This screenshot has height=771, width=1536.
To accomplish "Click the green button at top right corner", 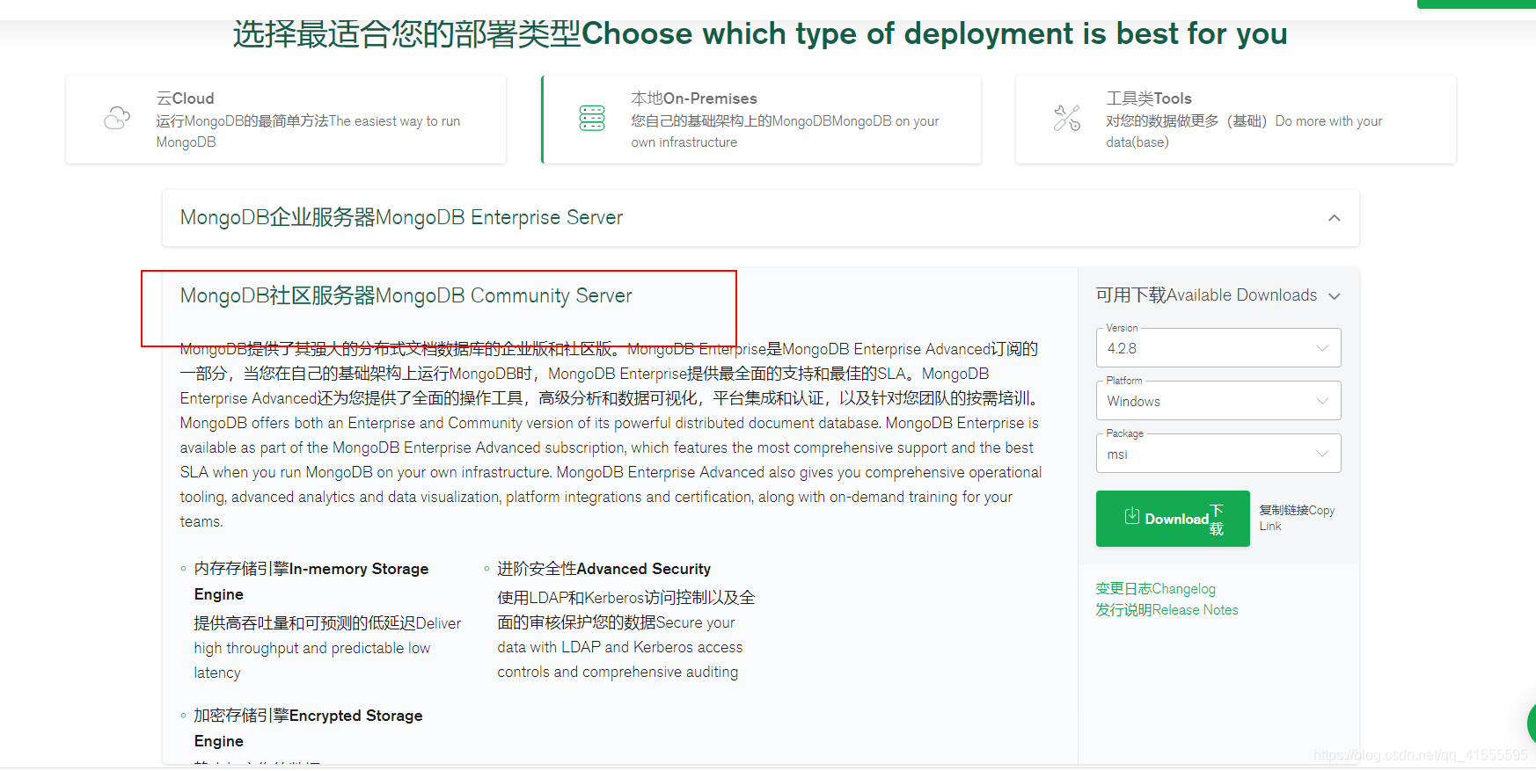I will click(1476, 4).
